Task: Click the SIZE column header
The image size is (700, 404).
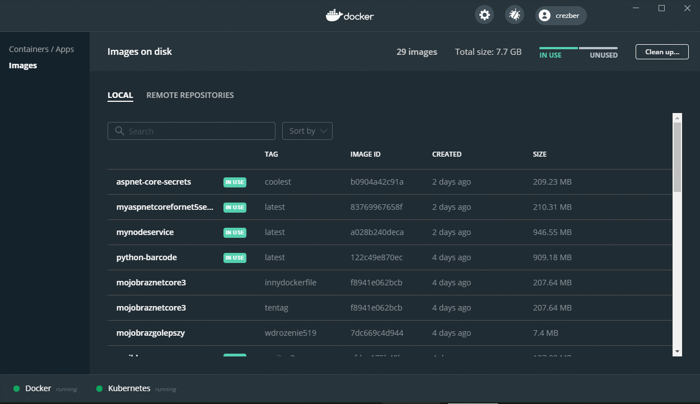Action: pos(540,154)
